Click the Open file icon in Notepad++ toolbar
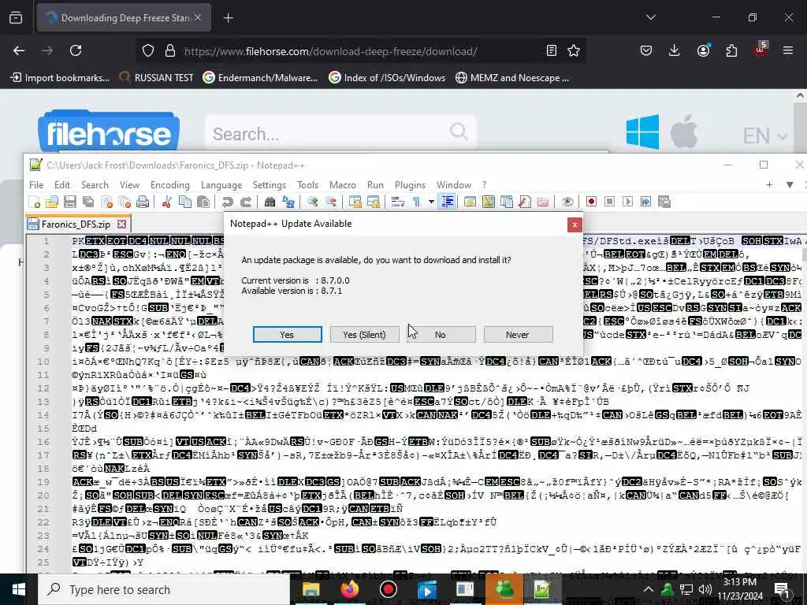Image resolution: width=807 pixels, height=605 pixels. tap(52, 202)
